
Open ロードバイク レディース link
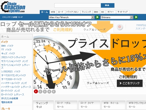coord(13,94)
